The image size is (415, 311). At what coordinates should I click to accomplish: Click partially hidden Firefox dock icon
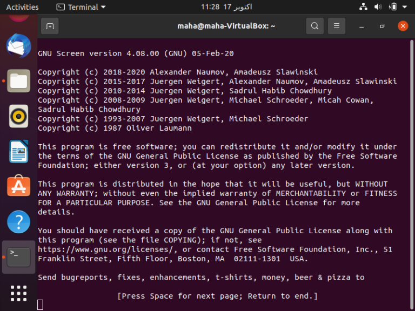[18, 18]
